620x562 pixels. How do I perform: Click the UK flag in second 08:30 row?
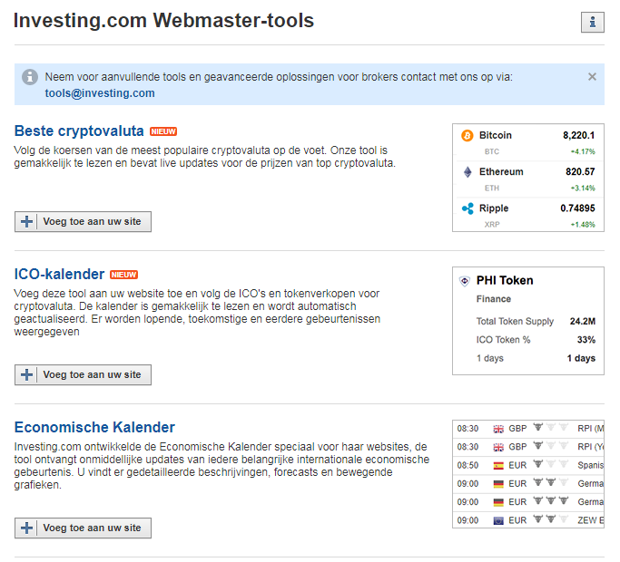tap(498, 447)
